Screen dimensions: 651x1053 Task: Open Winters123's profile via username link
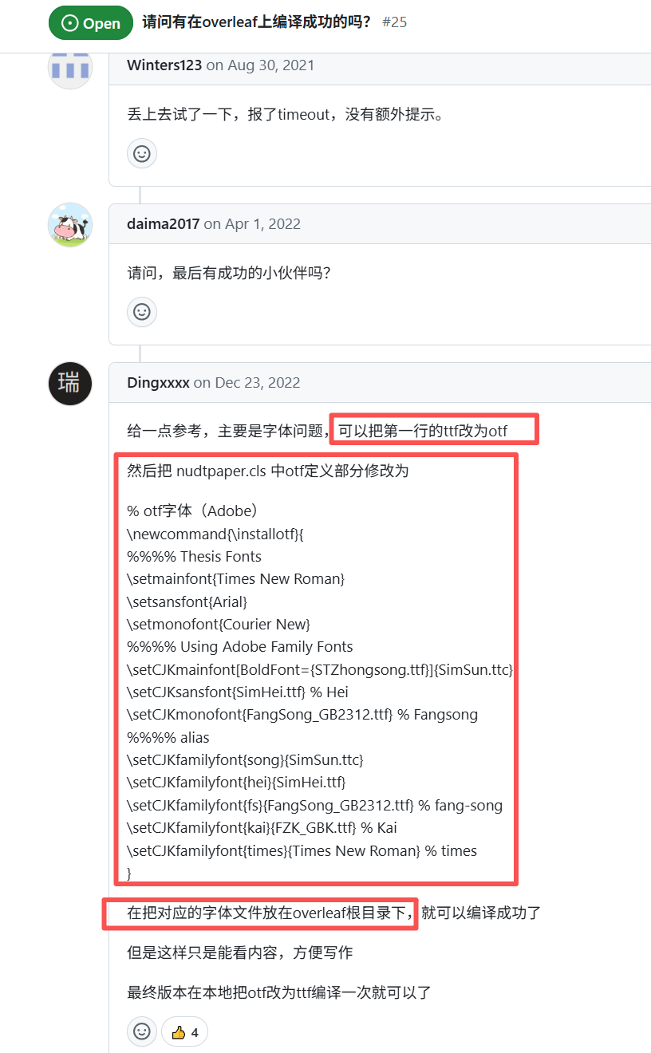click(x=164, y=65)
